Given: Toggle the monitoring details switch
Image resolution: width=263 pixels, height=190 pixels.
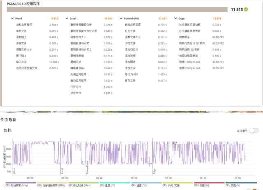Looking at the screenshot, I should (254, 131).
